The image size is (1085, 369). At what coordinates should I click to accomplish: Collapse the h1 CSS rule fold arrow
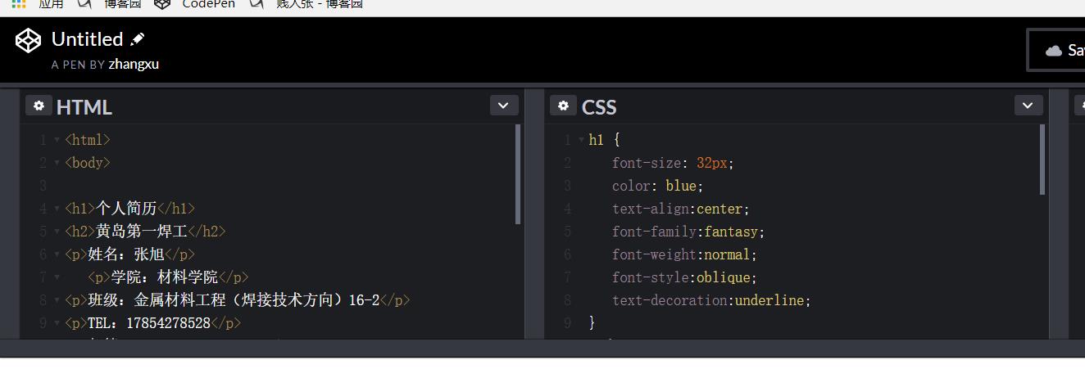[581, 140]
